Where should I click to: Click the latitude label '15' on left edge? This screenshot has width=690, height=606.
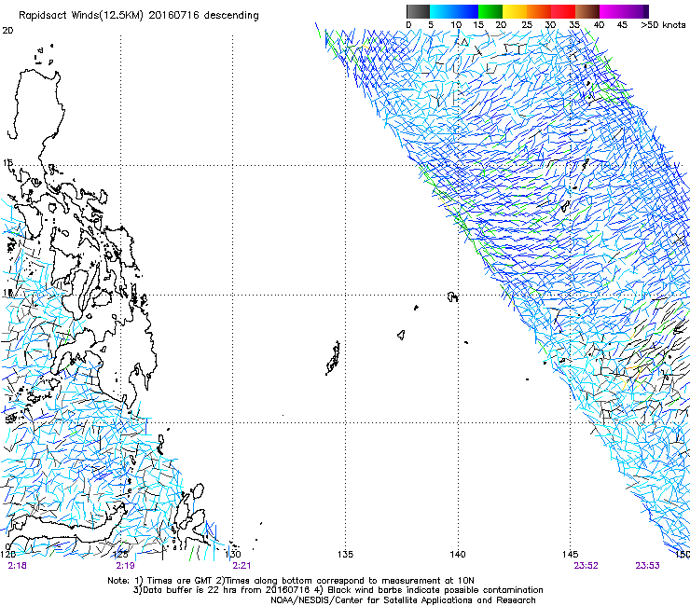point(7,163)
